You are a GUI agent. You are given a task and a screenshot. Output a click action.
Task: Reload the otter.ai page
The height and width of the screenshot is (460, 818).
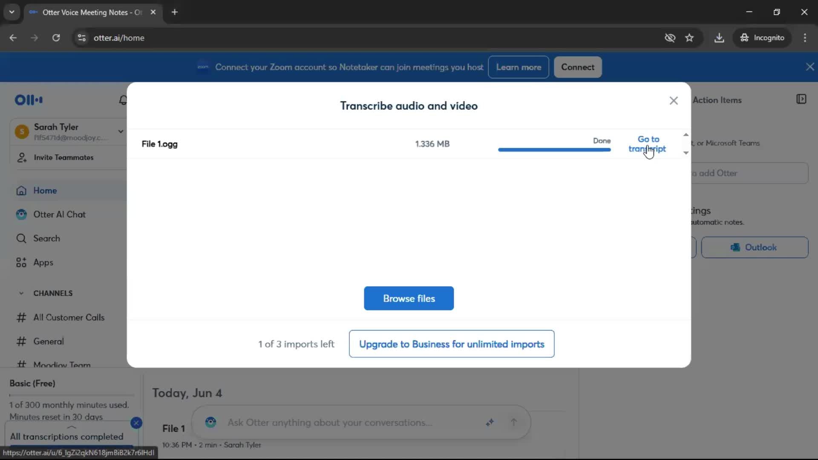click(56, 38)
